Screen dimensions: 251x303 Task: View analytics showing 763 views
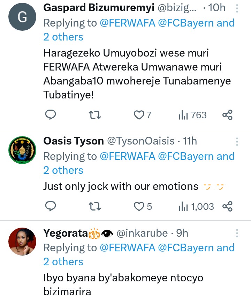click(193, 115)
